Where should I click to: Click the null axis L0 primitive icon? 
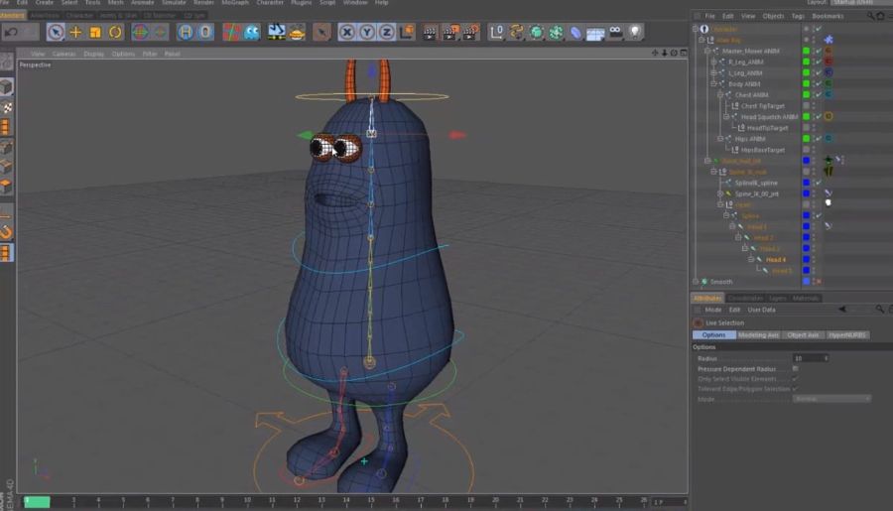coord(497,32)
